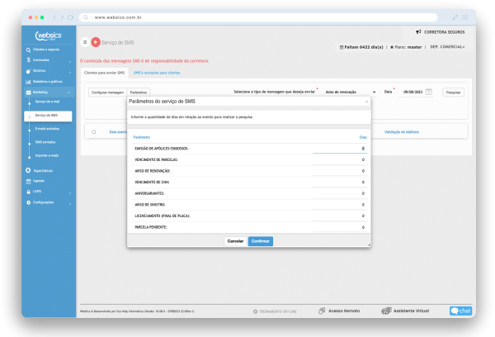The height and width of the screenshot is (337, 495).
Task: Switch to Clientes para enviar SMS tab
Action: [105, 73]
